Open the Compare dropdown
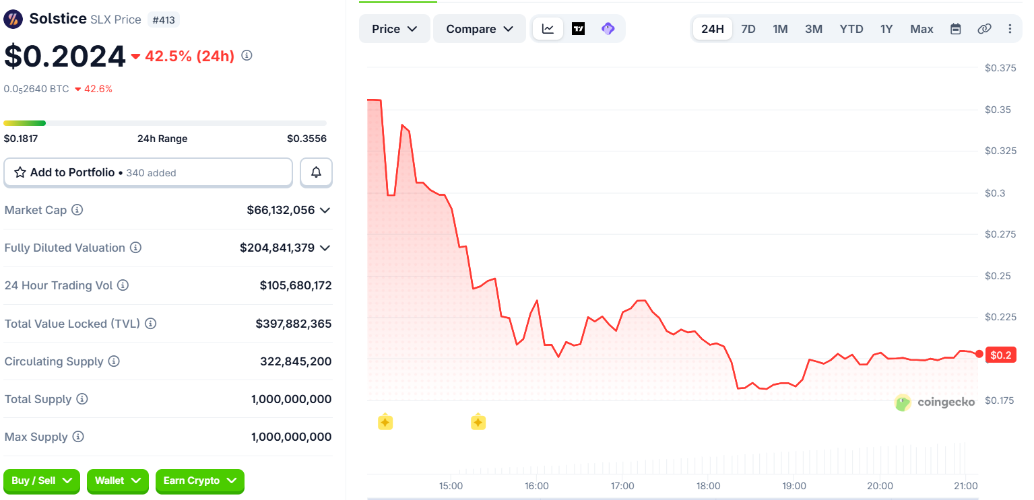 480,29
